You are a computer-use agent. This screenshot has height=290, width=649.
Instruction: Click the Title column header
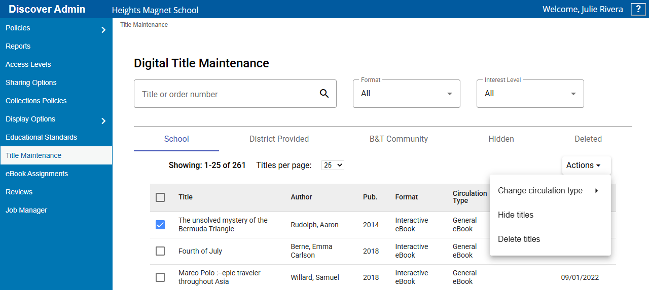click(x=186, y=197)
